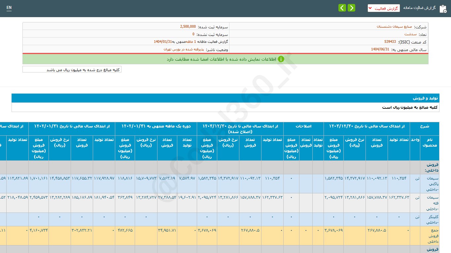Click the symbol link سدشت
Screen dimensions: 451x253
(x=410, y=34)
